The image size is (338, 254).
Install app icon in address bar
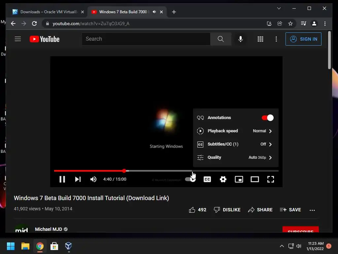tap(269, 23)
